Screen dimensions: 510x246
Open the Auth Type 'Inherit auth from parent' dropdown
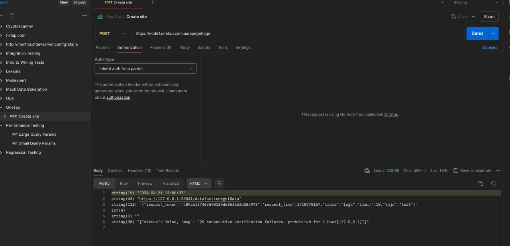(145, 68)
